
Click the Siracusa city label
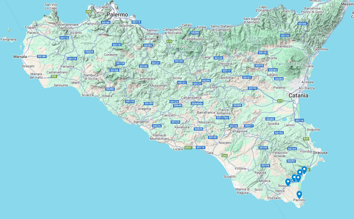pos(320,152)
